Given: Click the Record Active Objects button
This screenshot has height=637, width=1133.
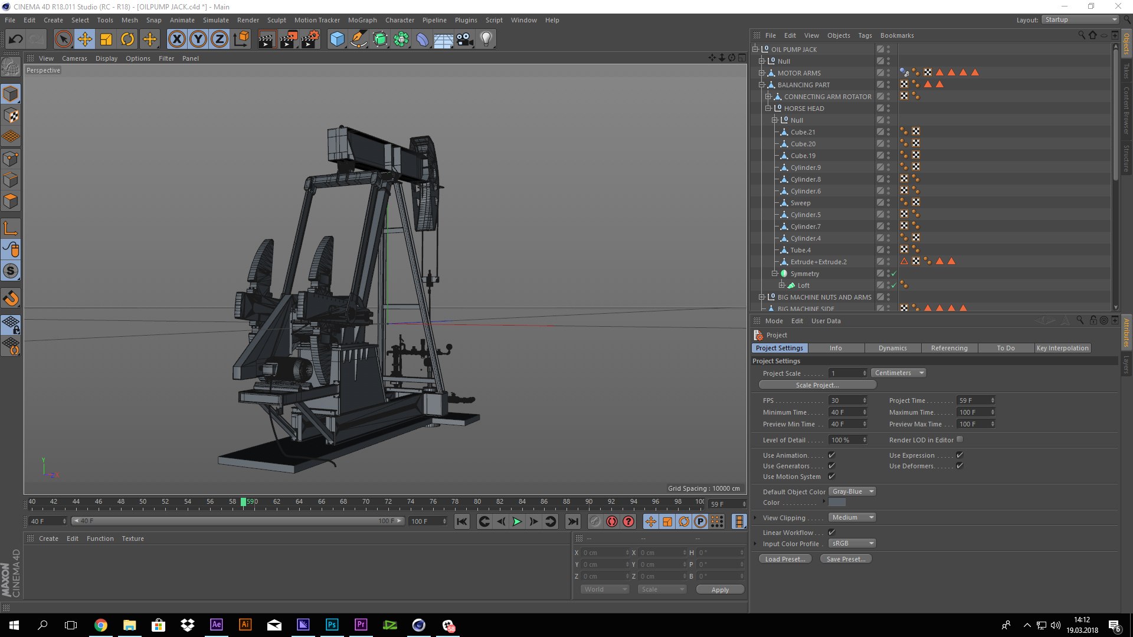Looking at the screenshot, I should (x=595, y=521).
